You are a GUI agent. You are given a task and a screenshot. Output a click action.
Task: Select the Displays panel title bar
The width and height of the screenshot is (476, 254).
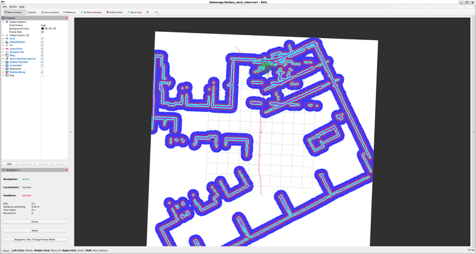click(34, 18)
